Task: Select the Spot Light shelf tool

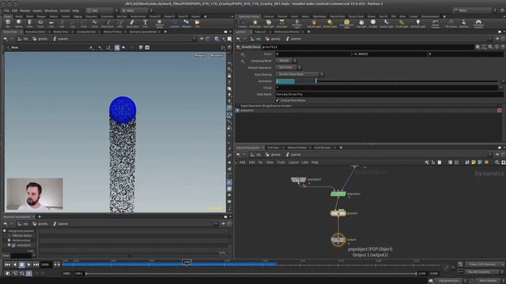Action: tap(269, 23)
